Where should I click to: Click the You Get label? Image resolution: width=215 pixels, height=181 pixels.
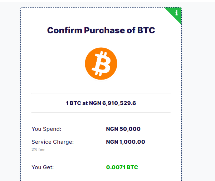coord(43,167)
